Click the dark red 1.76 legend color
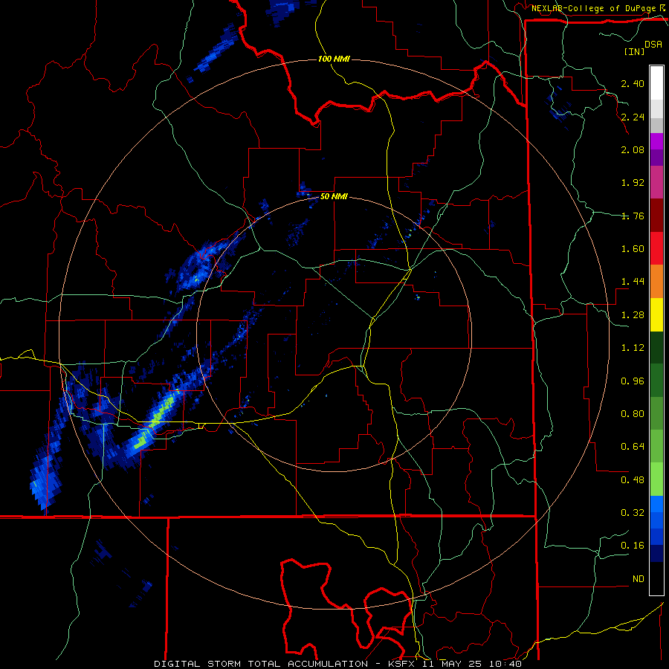669x669 pixels. pos(656,216)
